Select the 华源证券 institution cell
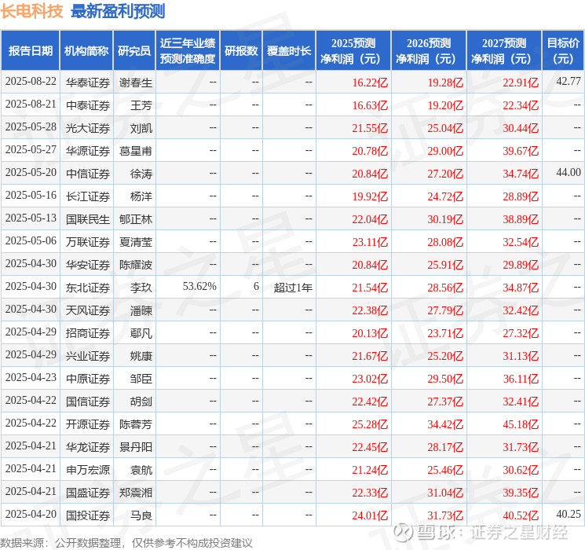This screenshot has width=585, height=550. tap(88, 151)
